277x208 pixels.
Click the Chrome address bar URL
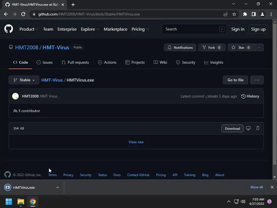[89, 14]
